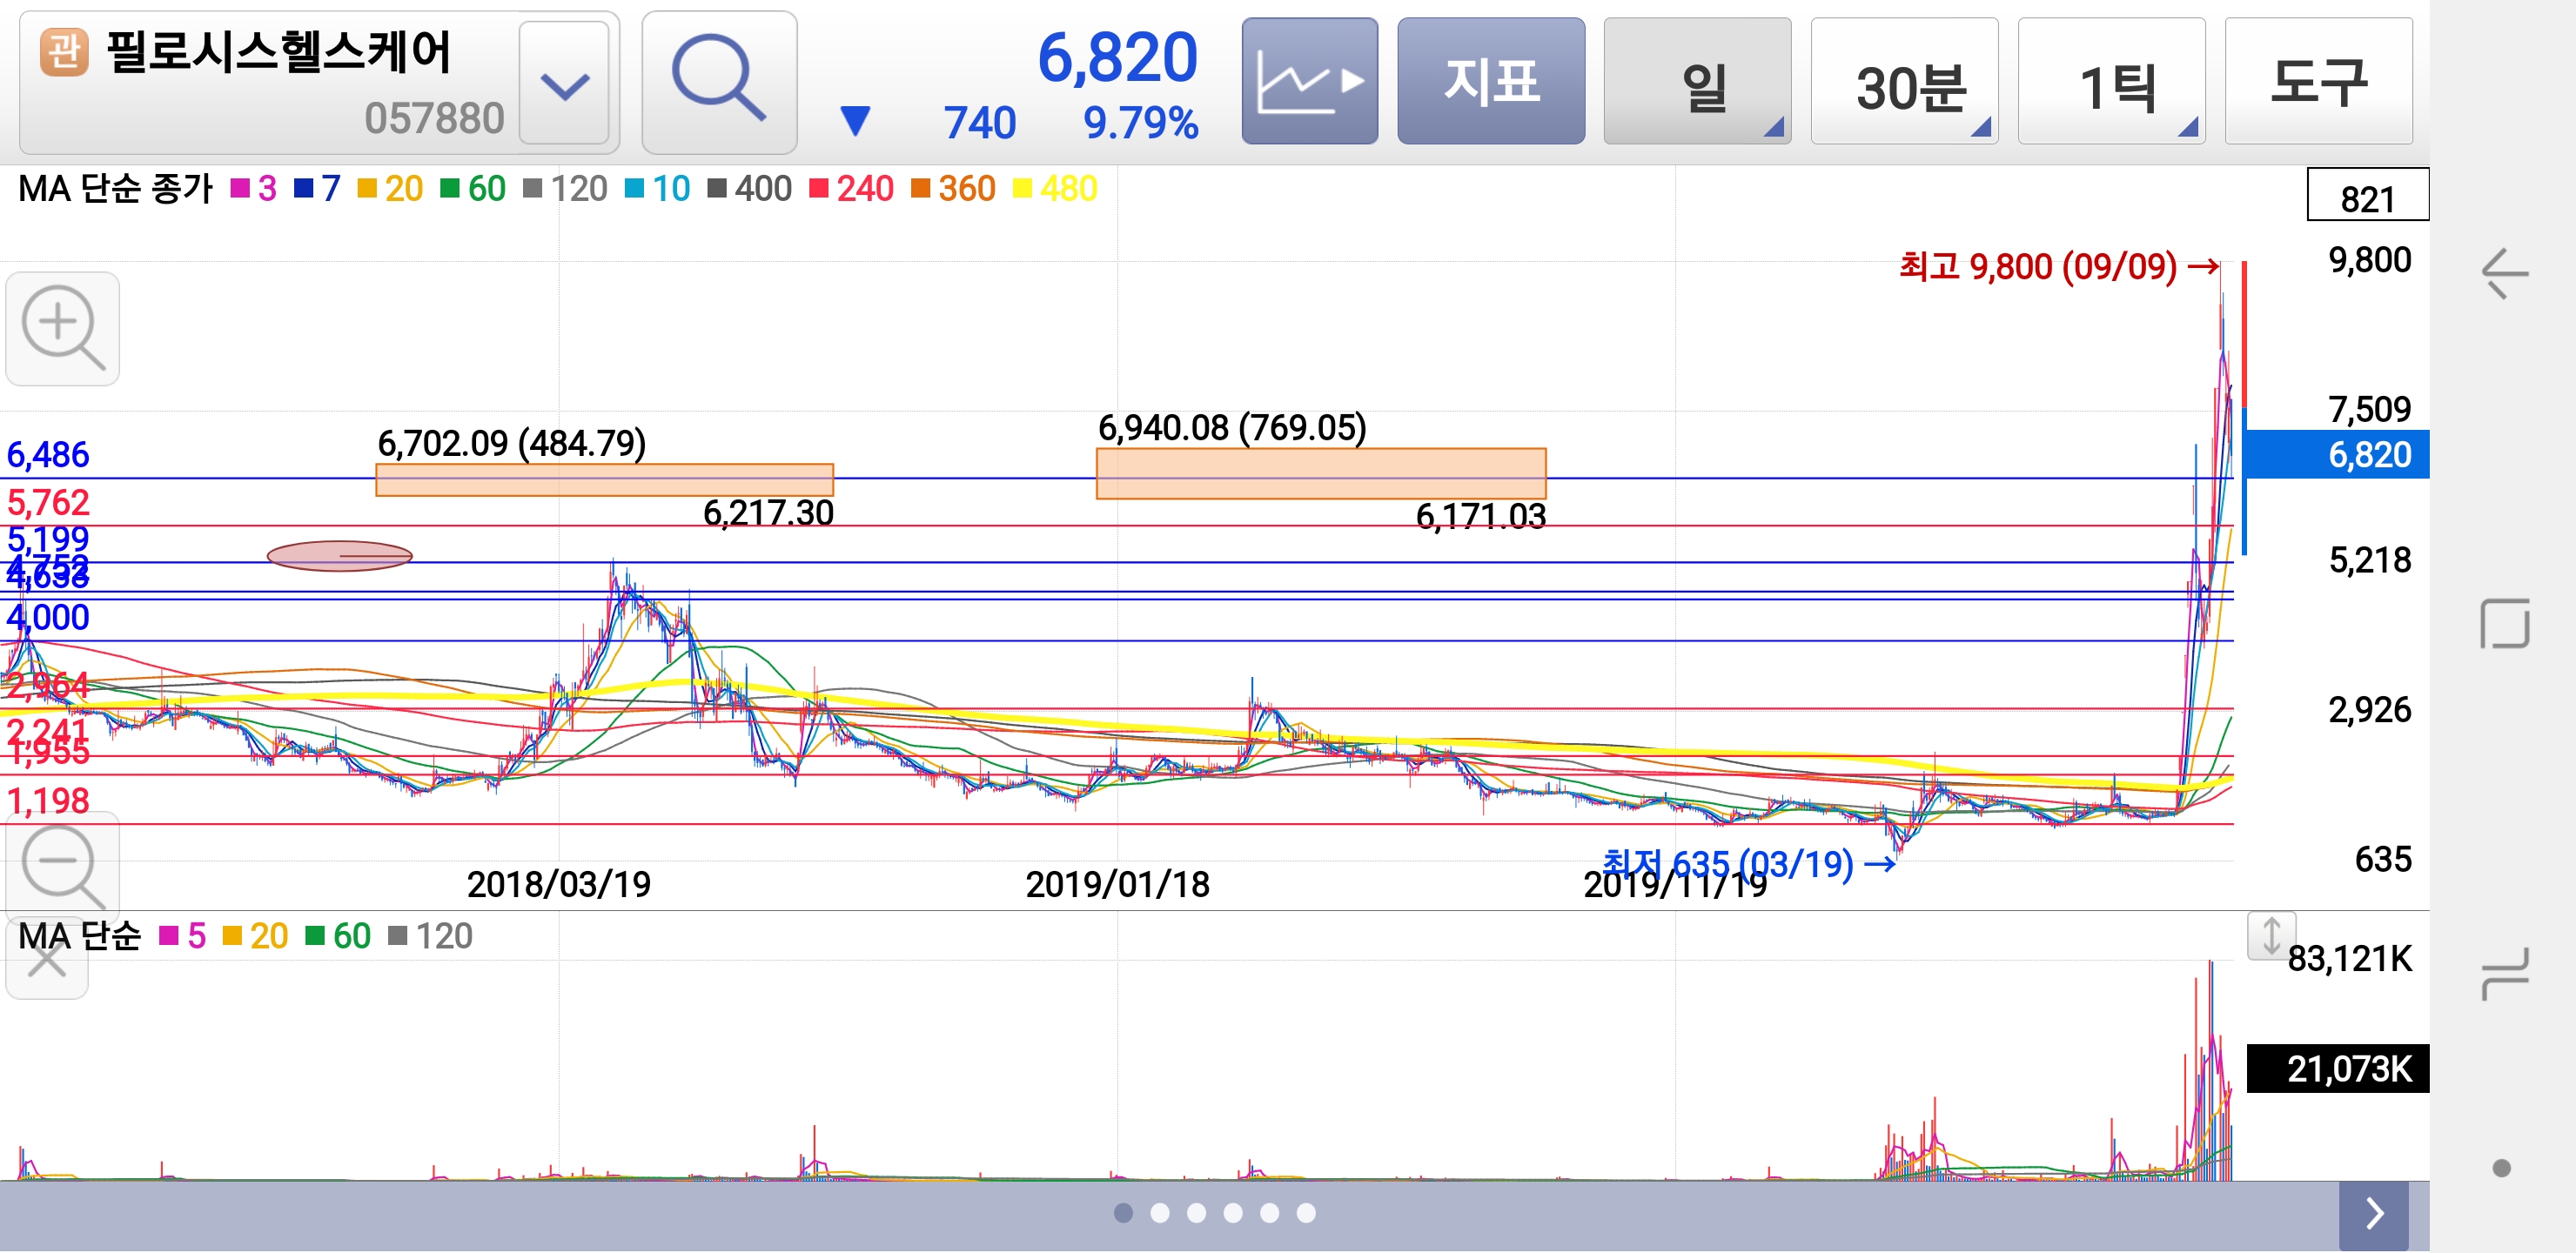Viewport: 2576px width, 1253px height.
Task: Open the 1틱 tick dropdown
Action: point(2110,82)
